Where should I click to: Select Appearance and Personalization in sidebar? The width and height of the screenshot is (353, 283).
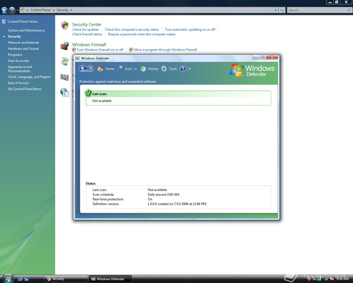(20, 69)
